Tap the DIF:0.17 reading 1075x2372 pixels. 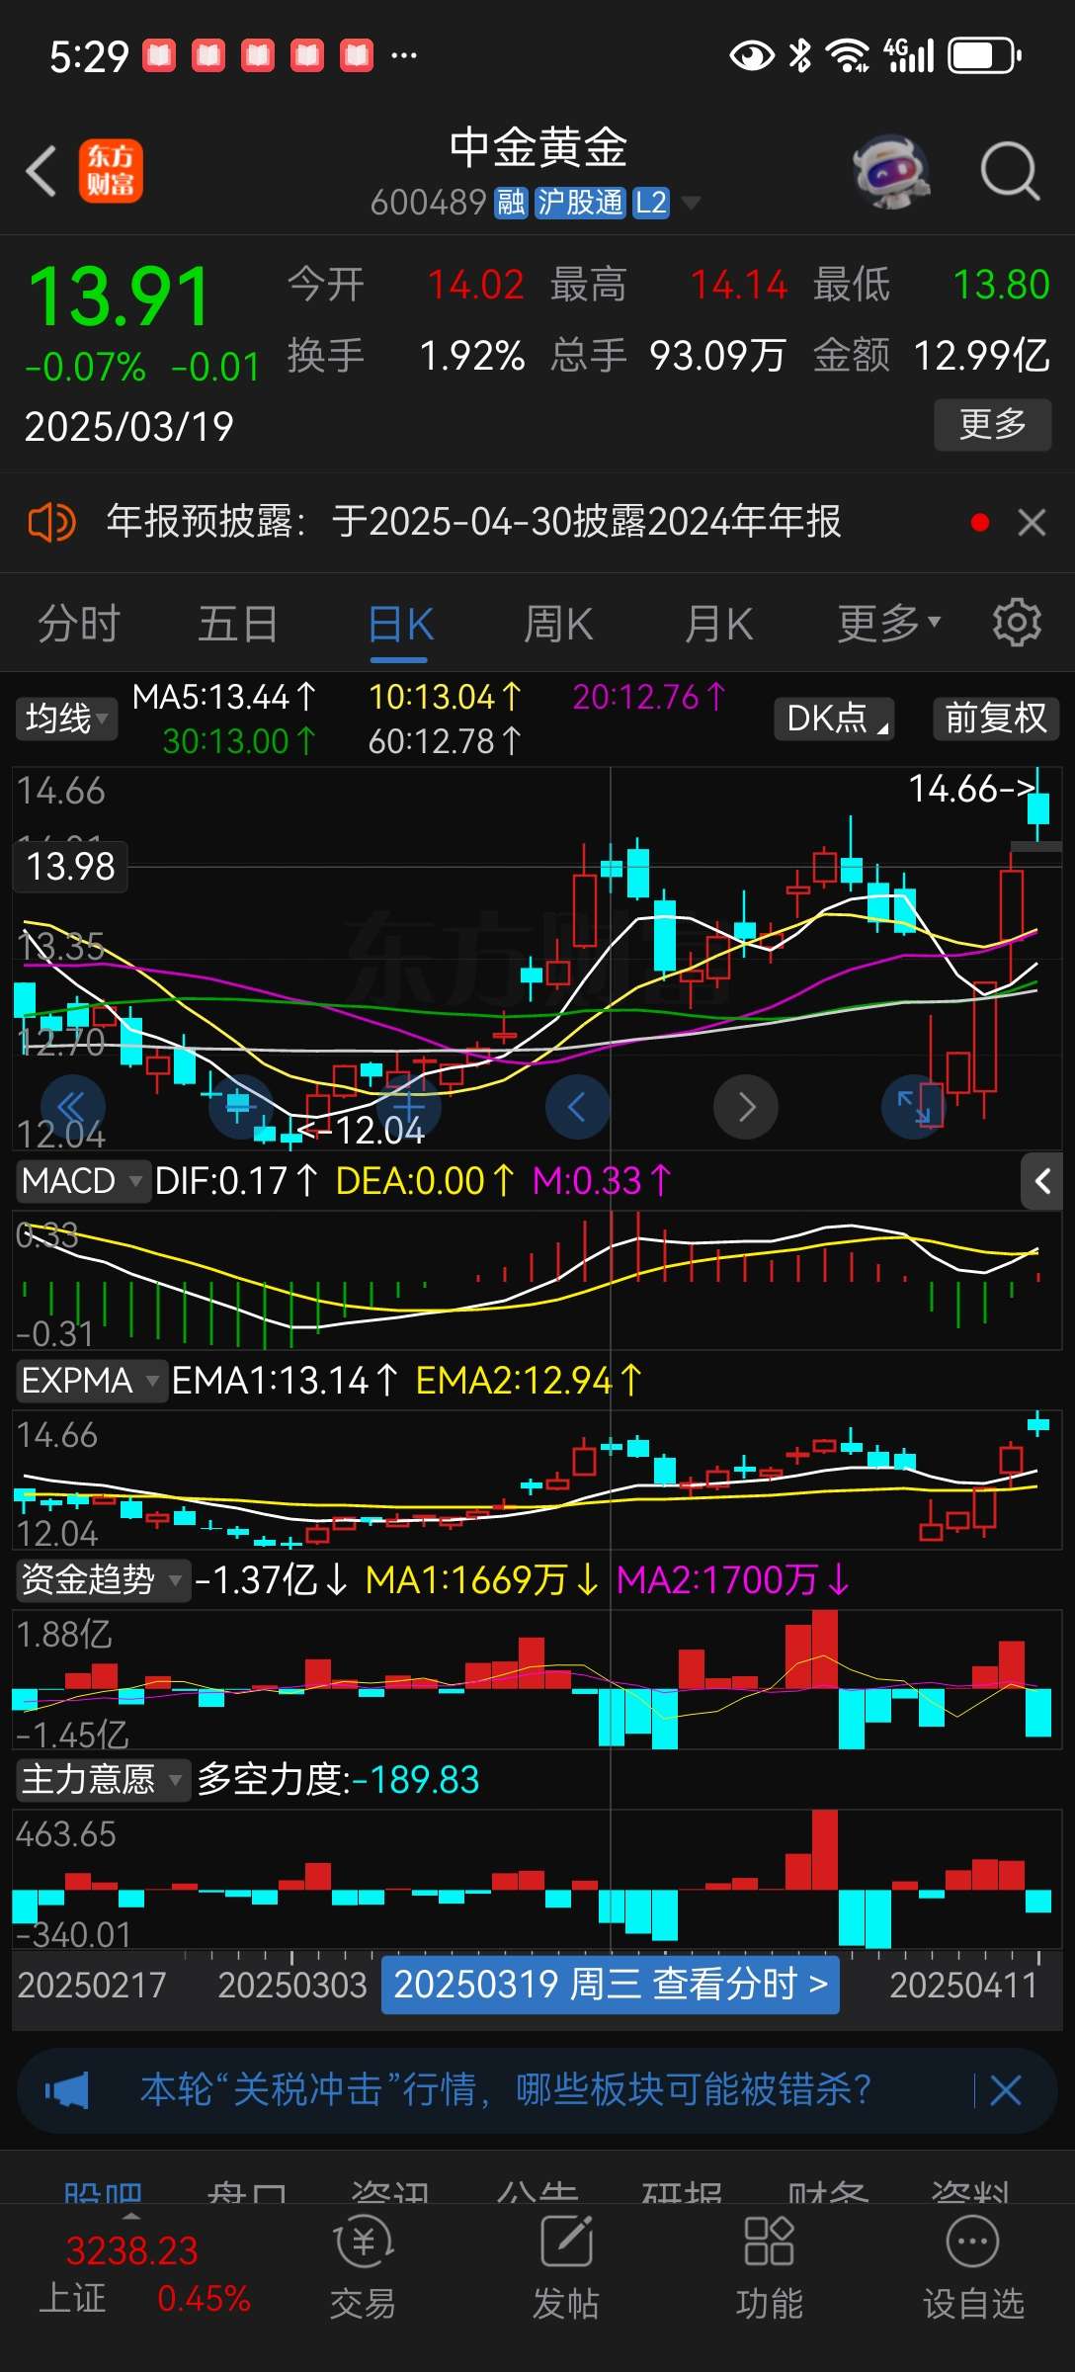click(x=237, y=1181)
